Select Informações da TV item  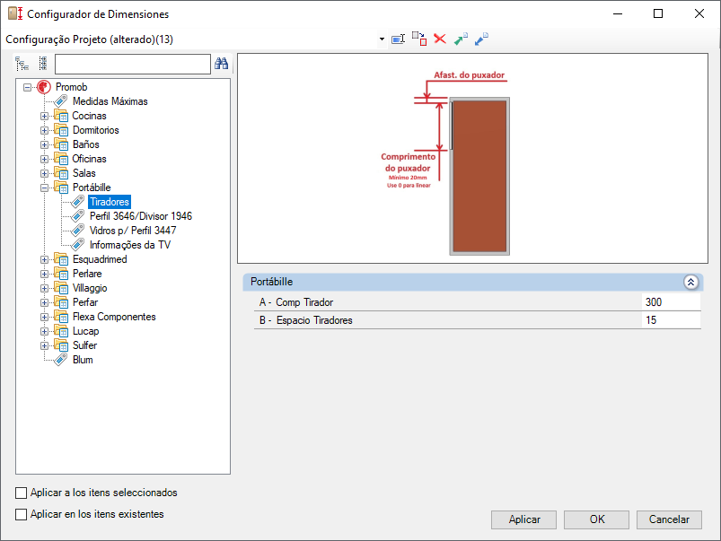pyautogui.click(x=130, y=245)
